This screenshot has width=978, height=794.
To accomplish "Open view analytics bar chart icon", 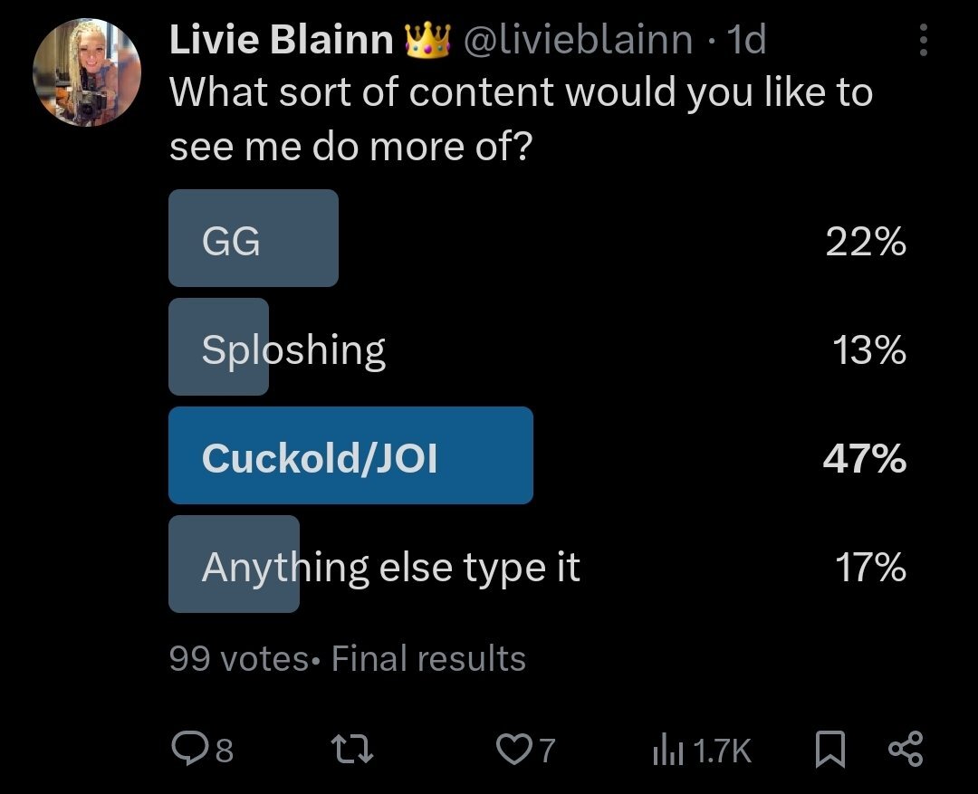I will [x=666, y=749].
